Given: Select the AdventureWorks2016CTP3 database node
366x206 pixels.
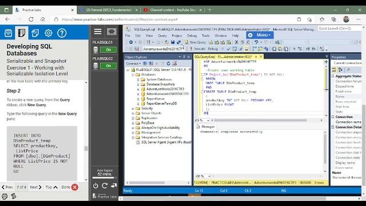Looking at the screenshot, I should pos(165,89).
